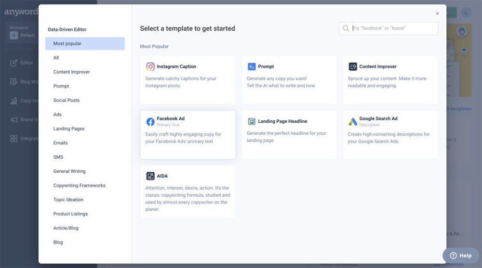The width and height of the screenshot is (482, 268).
Task: Click the Blog Wizard icon in the background sidebar
Action: click(14, 82)
